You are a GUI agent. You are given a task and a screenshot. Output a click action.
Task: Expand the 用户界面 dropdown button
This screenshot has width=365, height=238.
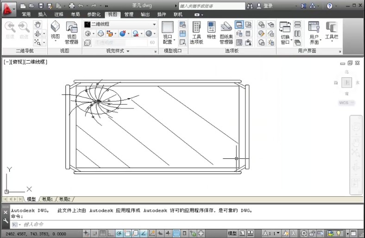[314, 33]
